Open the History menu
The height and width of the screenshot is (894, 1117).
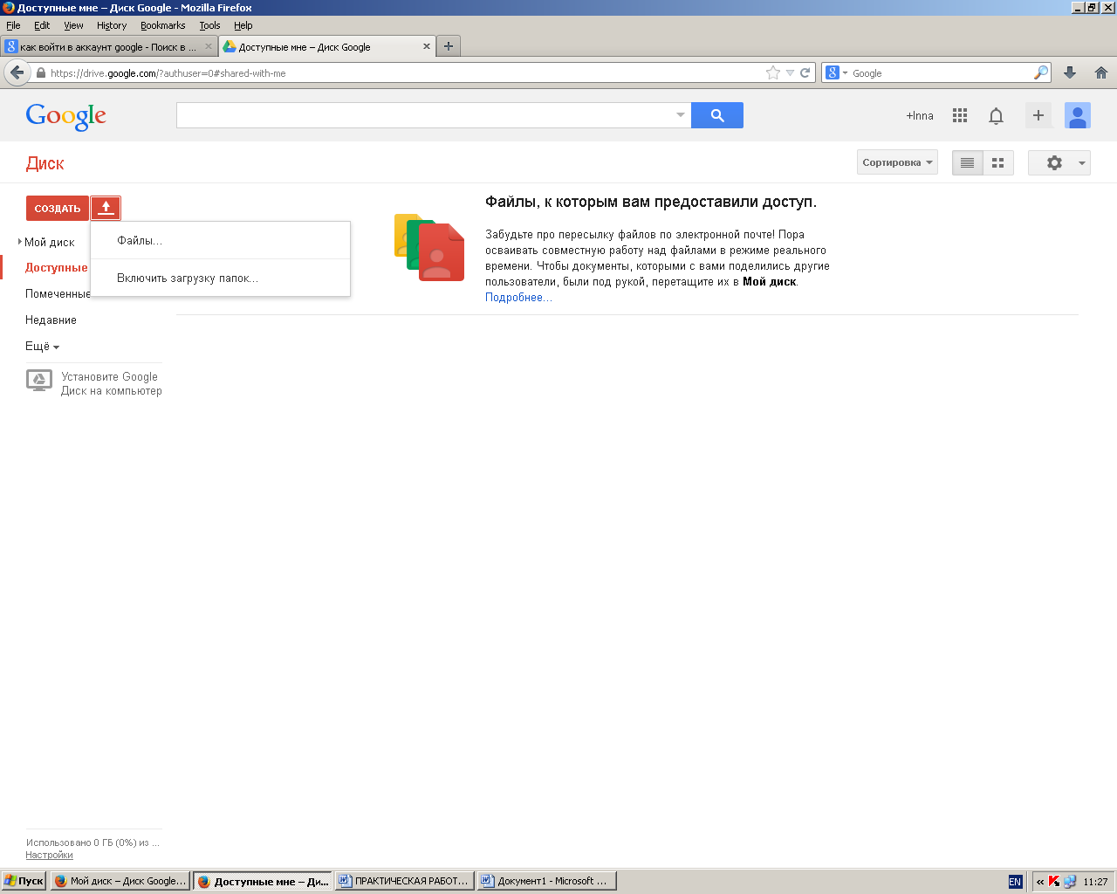coord(112,25)
